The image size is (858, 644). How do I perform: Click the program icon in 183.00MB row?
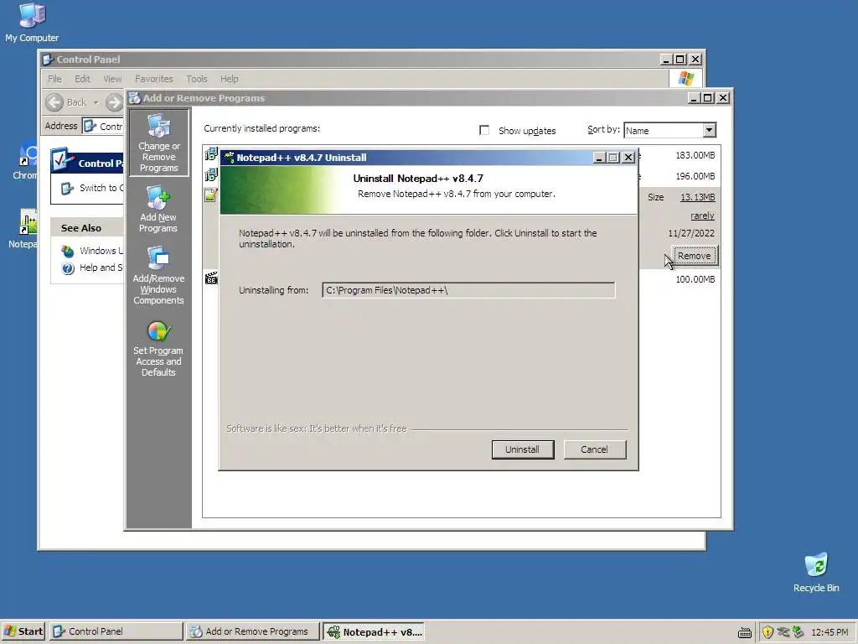pyautogui.click(x=211, y=155)
